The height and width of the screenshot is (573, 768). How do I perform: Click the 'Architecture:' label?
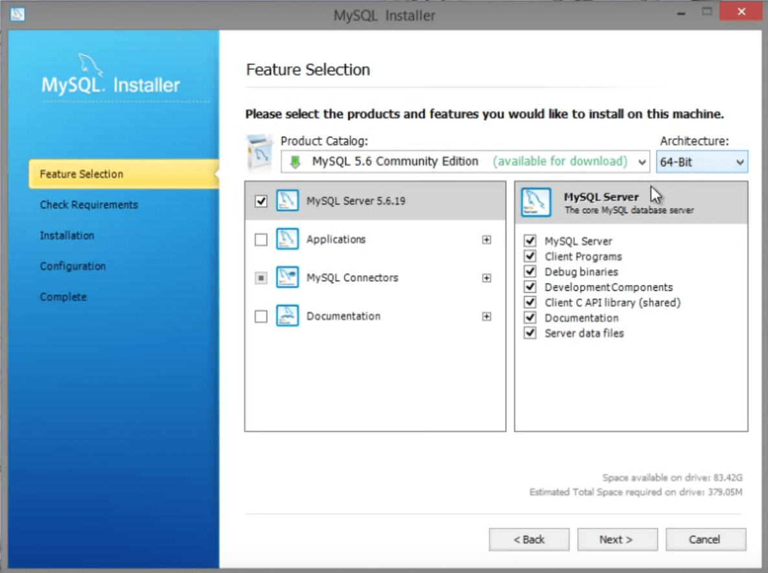pos(695,141)
